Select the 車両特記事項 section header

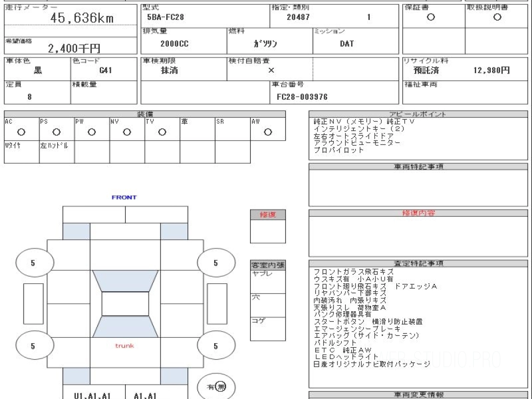(x=418, y=167)
